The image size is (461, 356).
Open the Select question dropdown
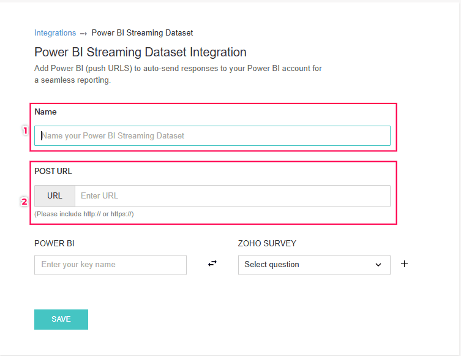click(x=306, y=265)
